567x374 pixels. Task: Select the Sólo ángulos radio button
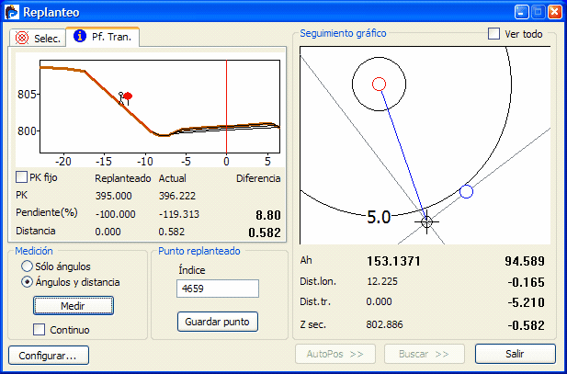coord(28,266)
